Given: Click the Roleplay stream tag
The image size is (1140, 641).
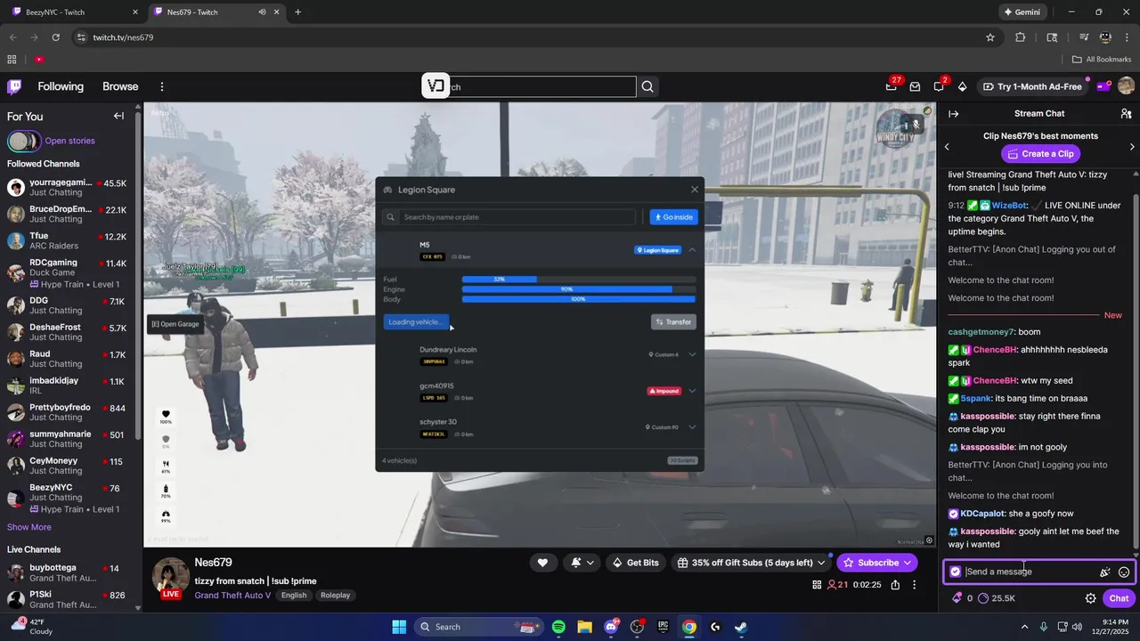Looking at the screenshot, I should pos(336,596).
